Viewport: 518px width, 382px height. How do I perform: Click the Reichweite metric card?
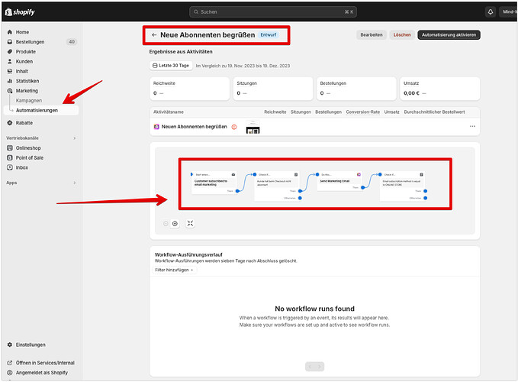point(190,89)
